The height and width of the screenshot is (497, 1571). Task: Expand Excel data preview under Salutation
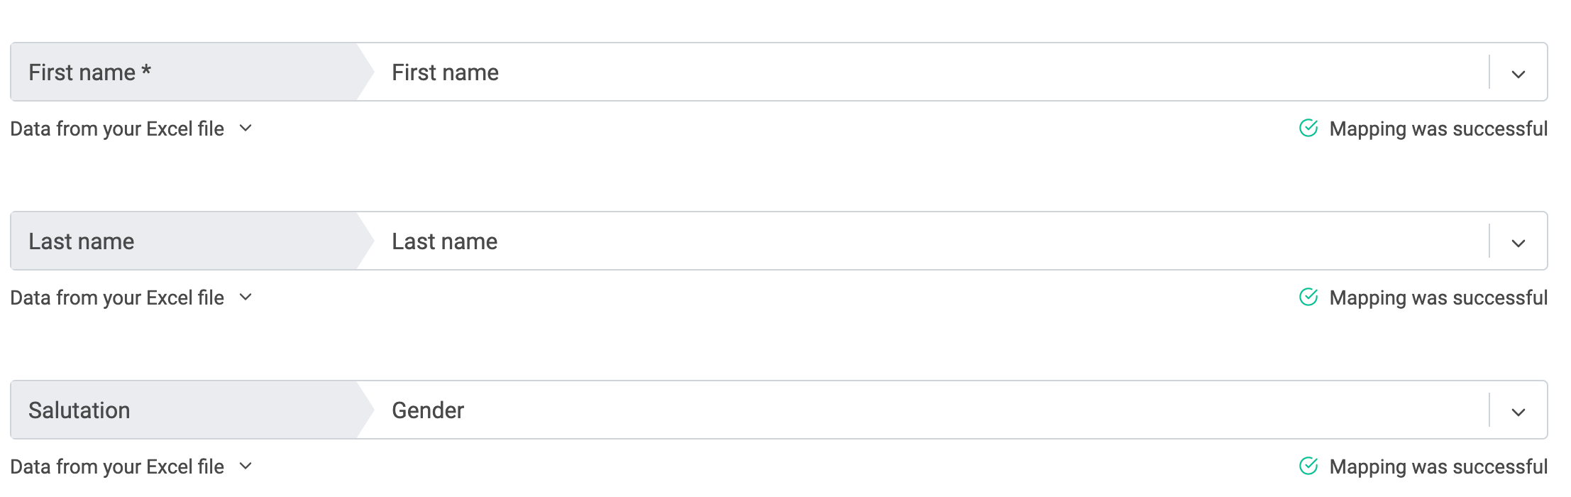(x=246, y=466)
